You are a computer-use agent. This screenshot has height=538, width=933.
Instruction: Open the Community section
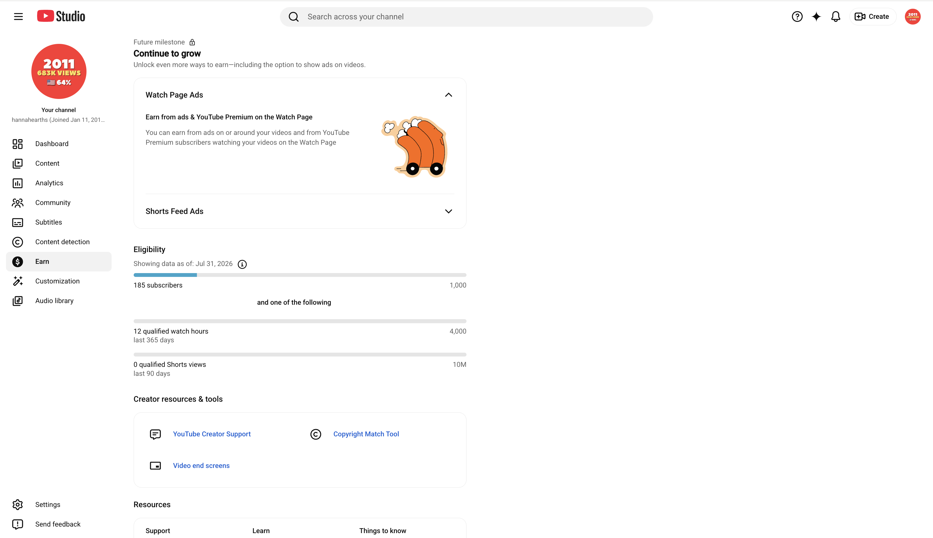[x=59, y=202]
